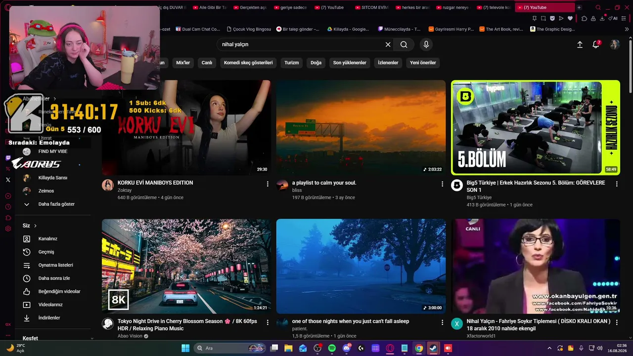The height and width of the screenshot is (356, 633).
Task: Select the Yeni öneriler chip
Action: [423, 63]
